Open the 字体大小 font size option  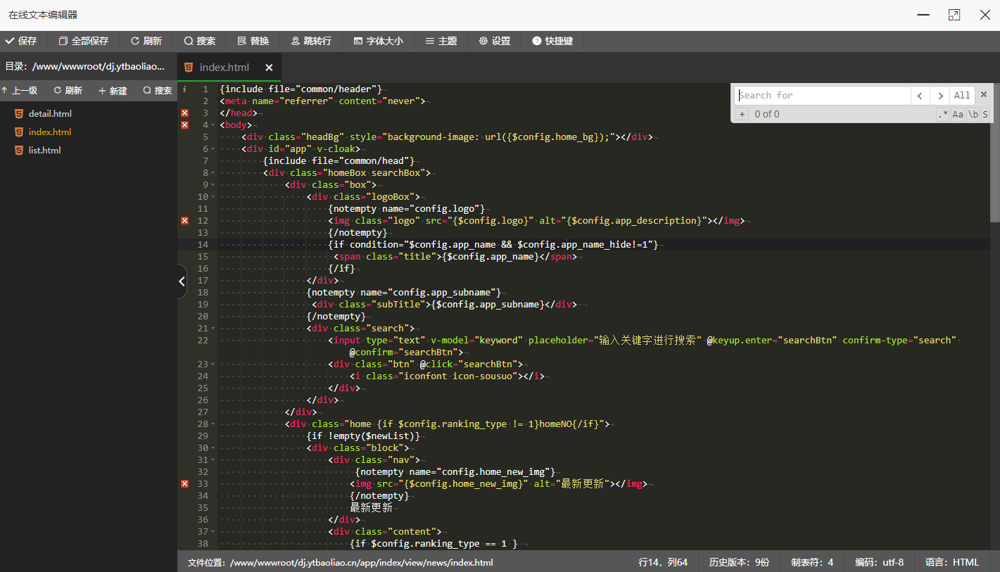[379, 41]
